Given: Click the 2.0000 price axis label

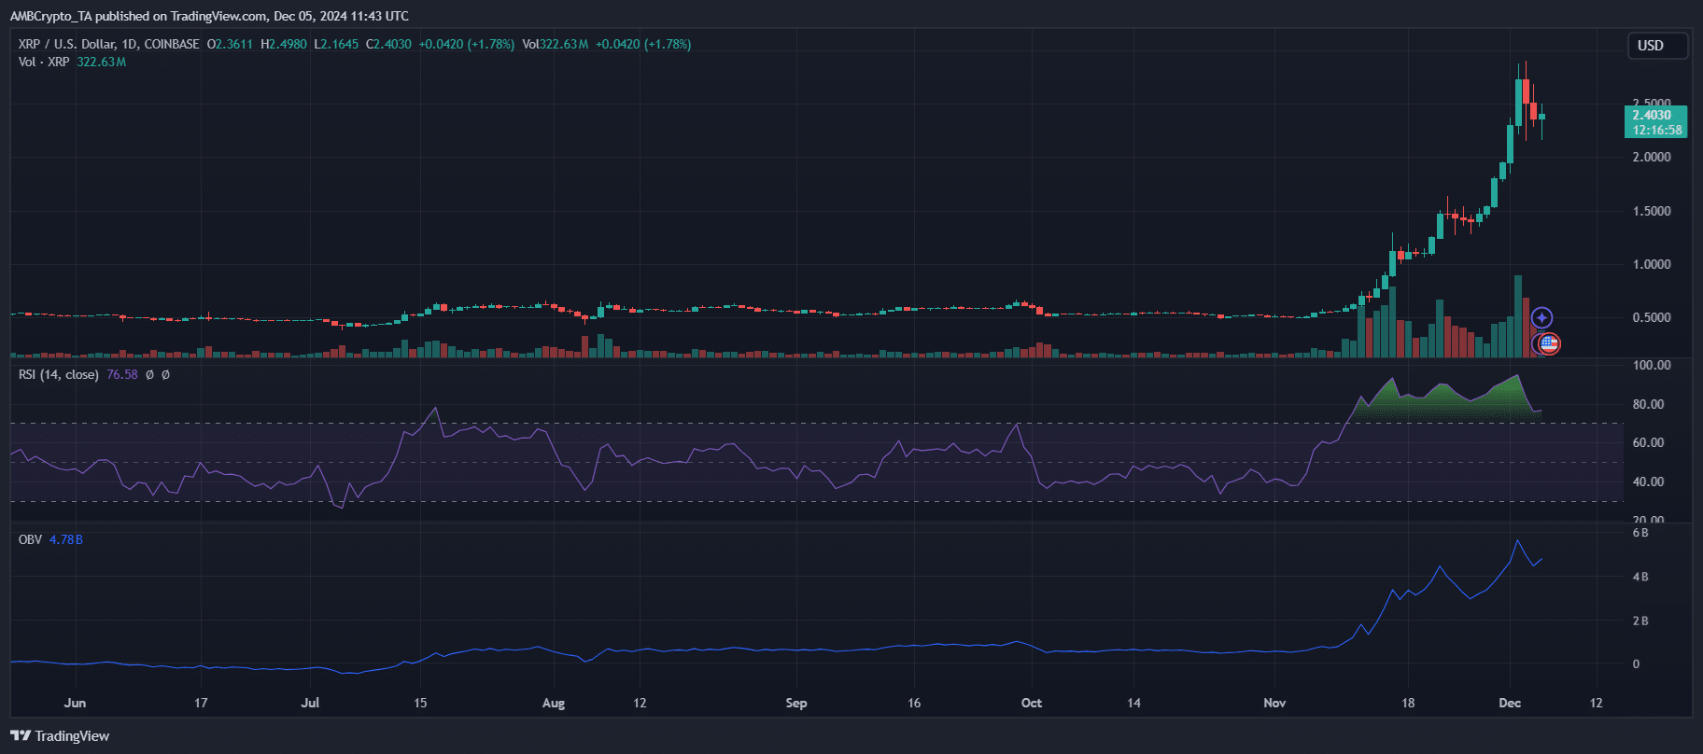Looking at the screenshot, I should (1652, 158).
